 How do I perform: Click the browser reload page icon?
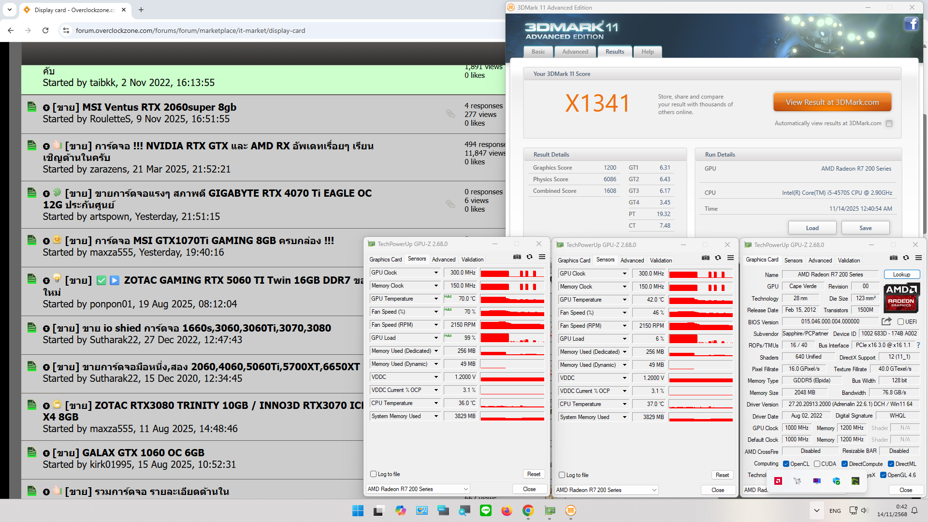tap(45, 30)
